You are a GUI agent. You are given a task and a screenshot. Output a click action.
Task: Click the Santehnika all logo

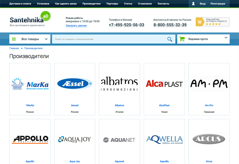click(30, 19)
